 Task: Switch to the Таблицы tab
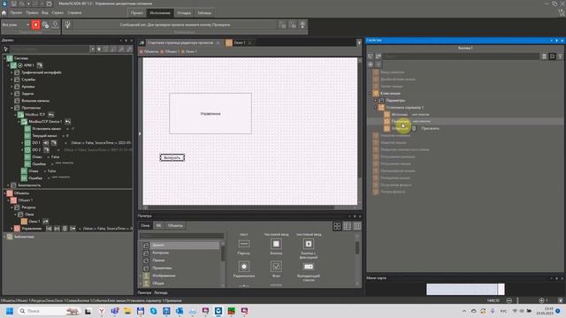coord(204,13)
